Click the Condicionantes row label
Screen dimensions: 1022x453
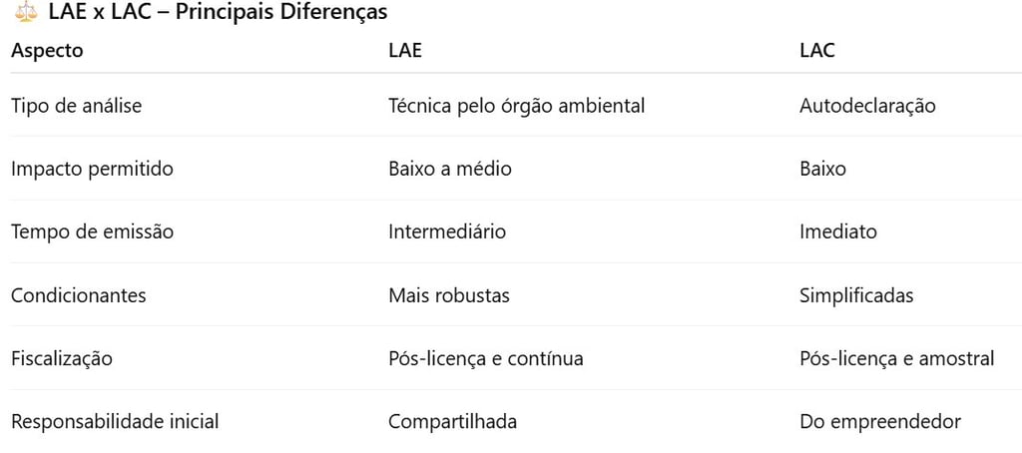click(x=78, y=295)
